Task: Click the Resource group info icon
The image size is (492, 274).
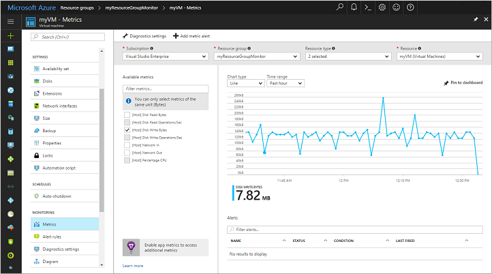Action: coord(249,48)
